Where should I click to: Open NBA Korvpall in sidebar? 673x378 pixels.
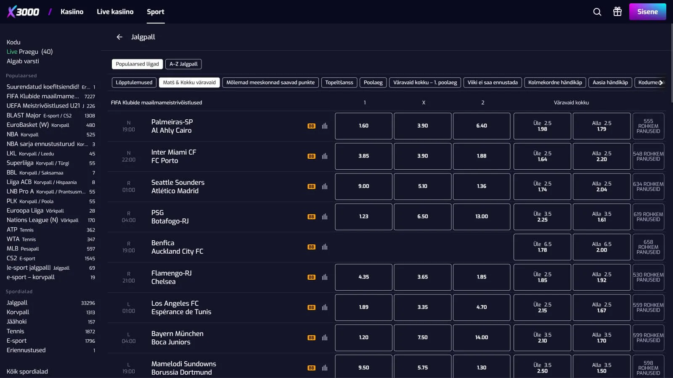click(x=51, y=134)
